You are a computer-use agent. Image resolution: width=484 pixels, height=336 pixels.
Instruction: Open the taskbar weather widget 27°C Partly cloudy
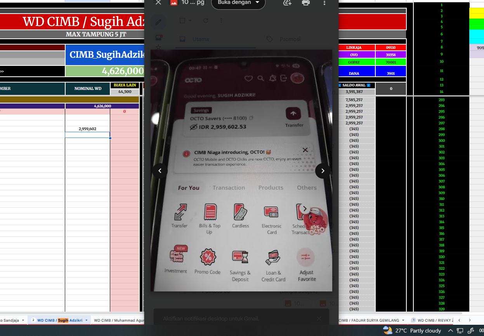[412, 331]
